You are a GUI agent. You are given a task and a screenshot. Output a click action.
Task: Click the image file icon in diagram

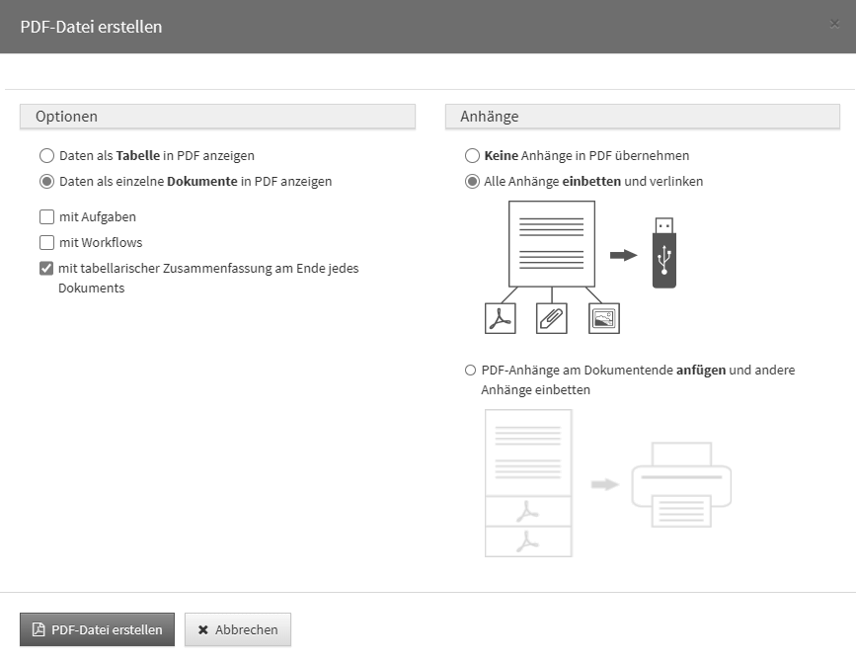click(x=603, y=318)
